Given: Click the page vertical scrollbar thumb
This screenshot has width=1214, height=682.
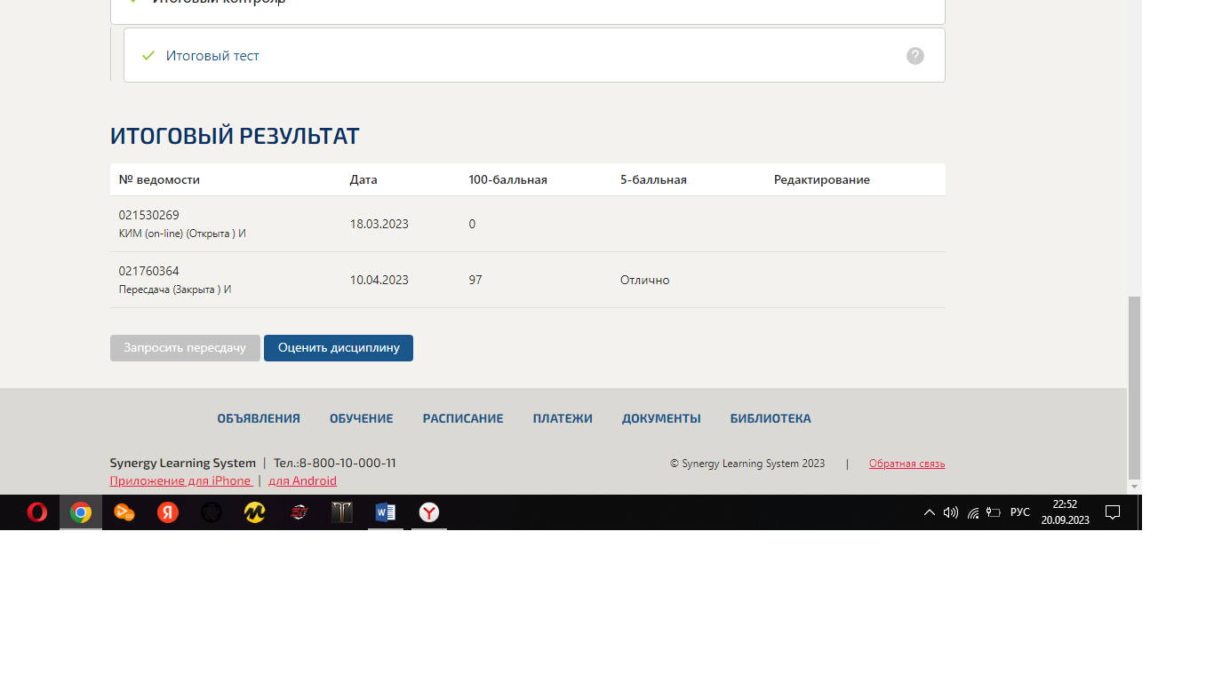Looking at the screenshot, I should pyautogui.click(x=1134, y=387).
